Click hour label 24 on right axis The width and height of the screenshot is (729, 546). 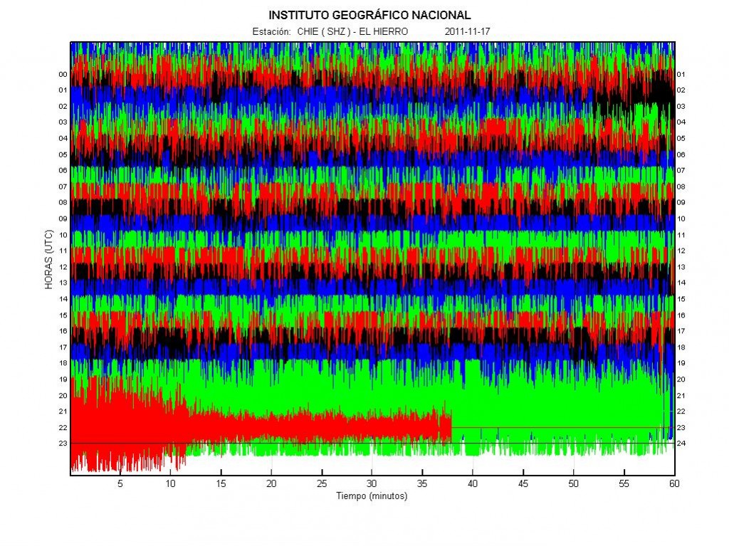[681, 443]
